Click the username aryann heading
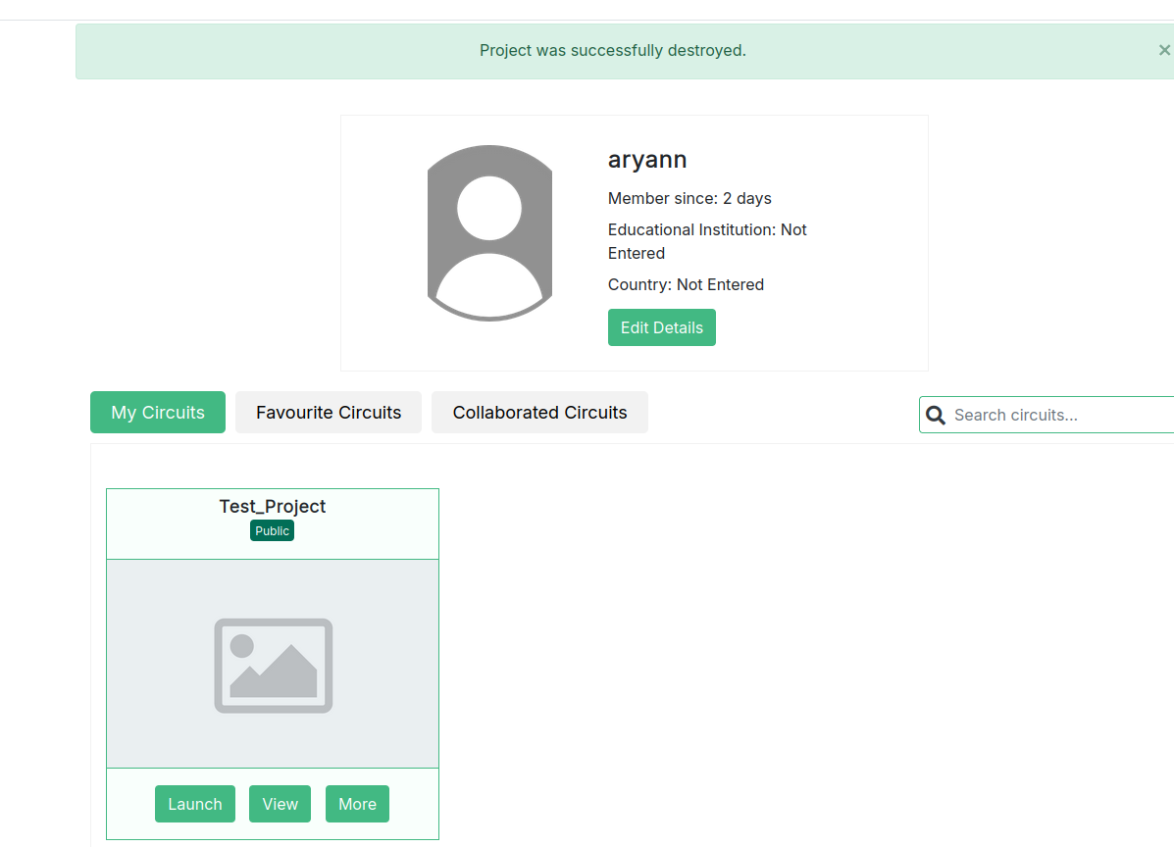 [x=647, y=159]
